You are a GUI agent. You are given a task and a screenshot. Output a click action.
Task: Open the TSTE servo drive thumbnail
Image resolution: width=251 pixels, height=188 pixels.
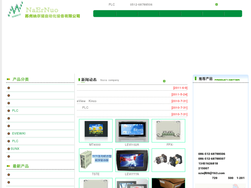click(96, 160)
